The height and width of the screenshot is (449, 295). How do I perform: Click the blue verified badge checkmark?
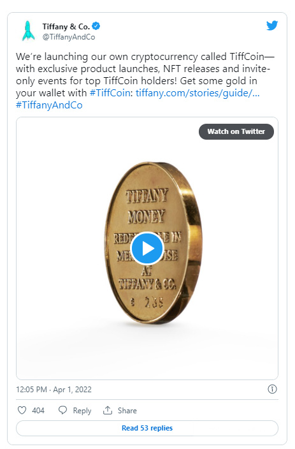pos(96,26)
